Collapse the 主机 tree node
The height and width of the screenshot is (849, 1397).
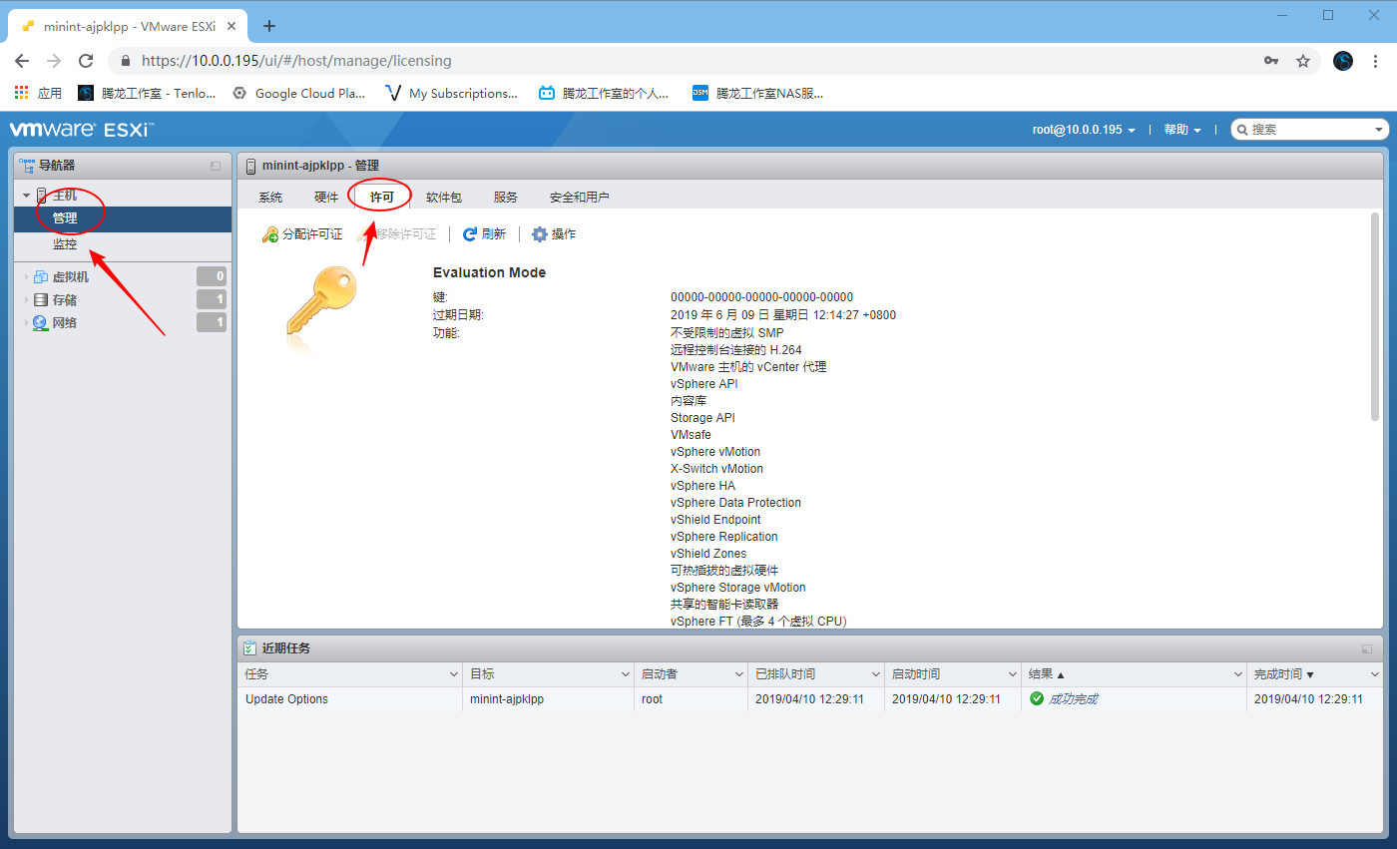pyautogui.click(x=26, y=196)
